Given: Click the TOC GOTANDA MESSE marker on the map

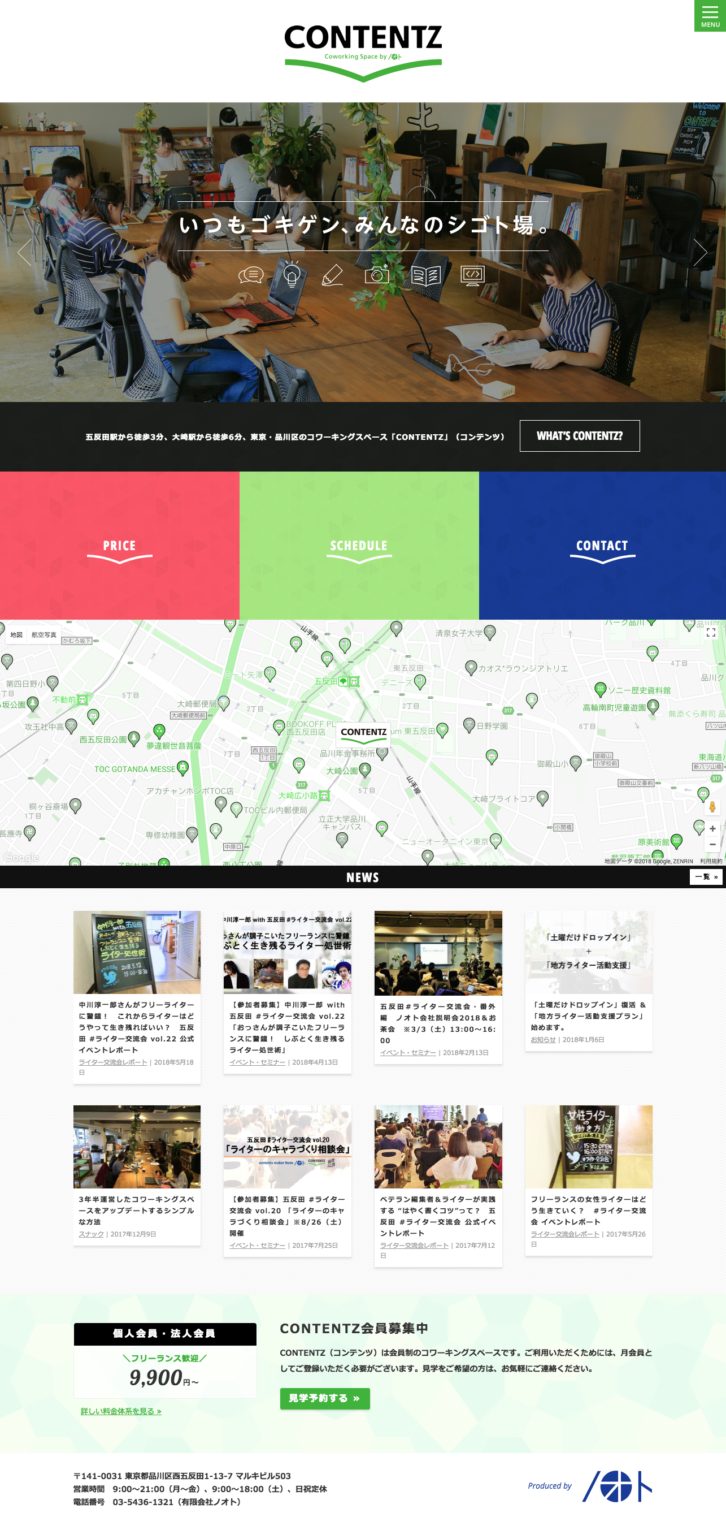Looking at the screenshot, I should [x=183, y=768].
